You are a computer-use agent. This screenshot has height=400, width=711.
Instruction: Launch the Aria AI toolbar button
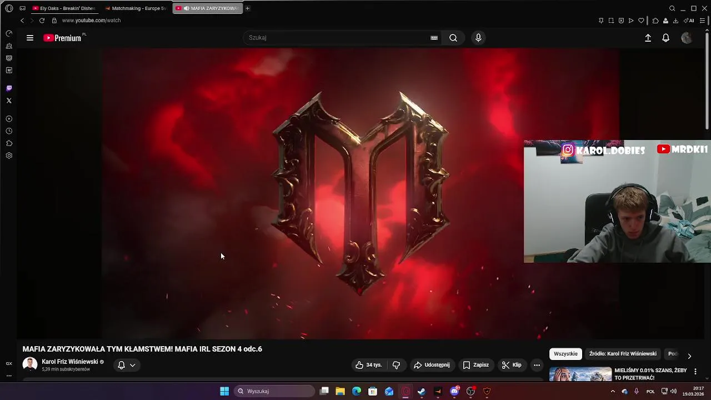[689, 21]
